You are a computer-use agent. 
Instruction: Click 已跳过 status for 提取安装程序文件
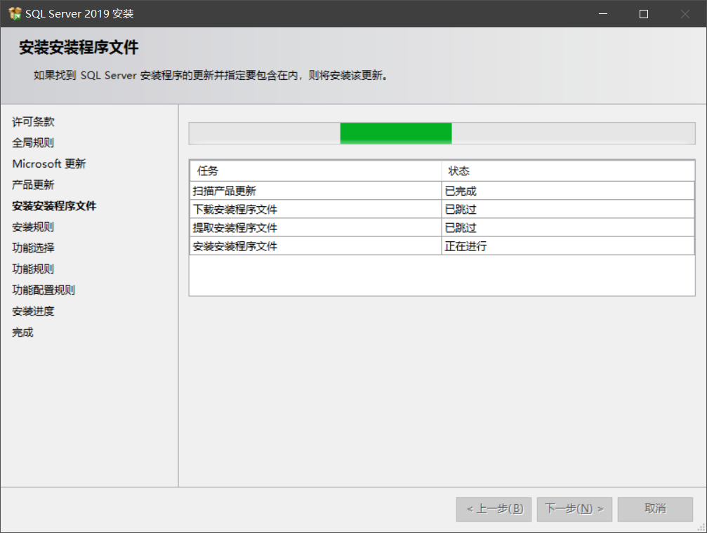(x=568, y=228)
